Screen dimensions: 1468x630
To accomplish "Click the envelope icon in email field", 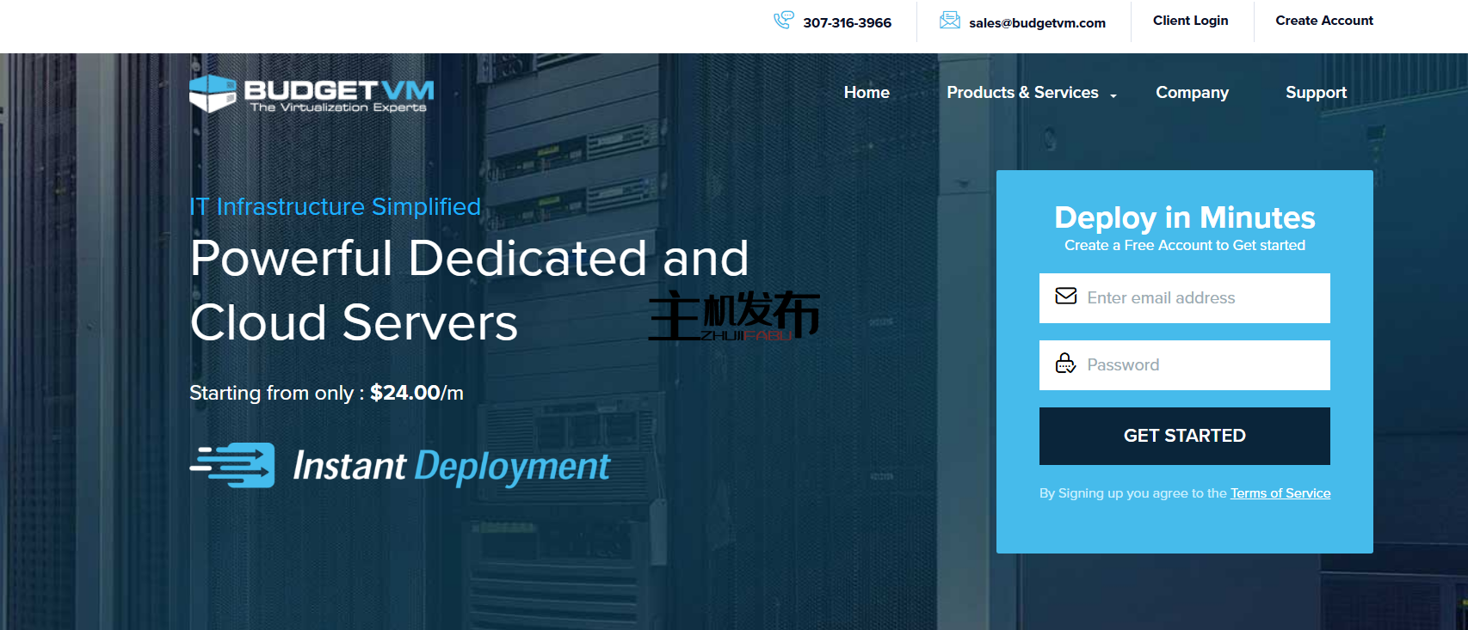I will pyautogui.click(x=1065, y=297).
